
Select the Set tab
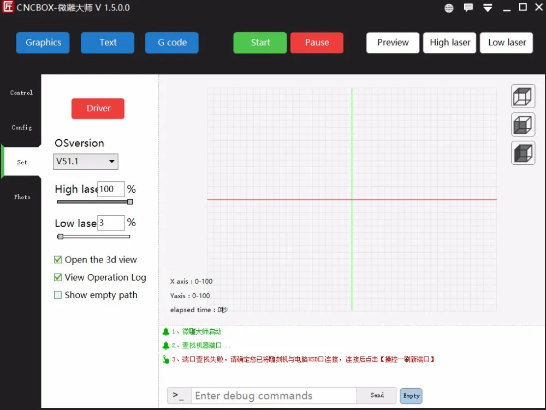pyautogui.click(x=22, y=162)
